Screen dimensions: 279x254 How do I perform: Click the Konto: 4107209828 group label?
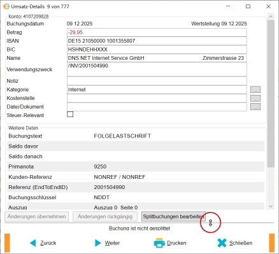click(29, 17)
